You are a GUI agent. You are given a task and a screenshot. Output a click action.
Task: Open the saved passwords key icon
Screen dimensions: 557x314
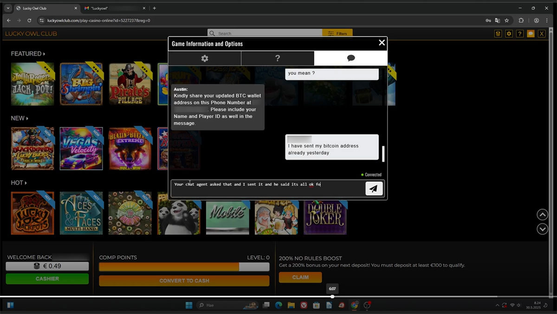(488, 20)
